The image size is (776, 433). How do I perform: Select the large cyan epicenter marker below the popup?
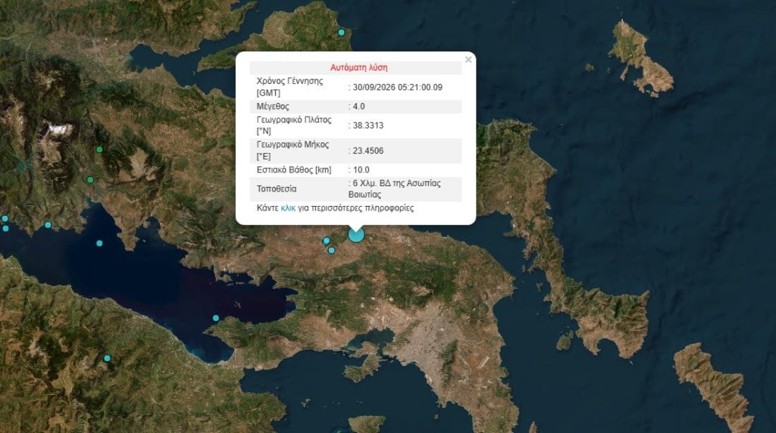point(356,235)
